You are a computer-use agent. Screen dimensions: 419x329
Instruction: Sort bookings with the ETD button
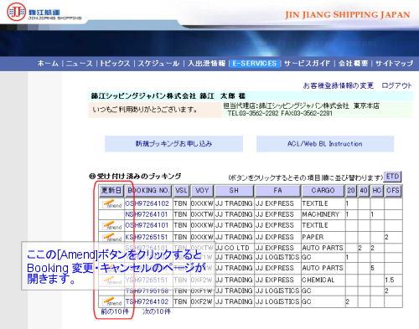coord(392,177)
